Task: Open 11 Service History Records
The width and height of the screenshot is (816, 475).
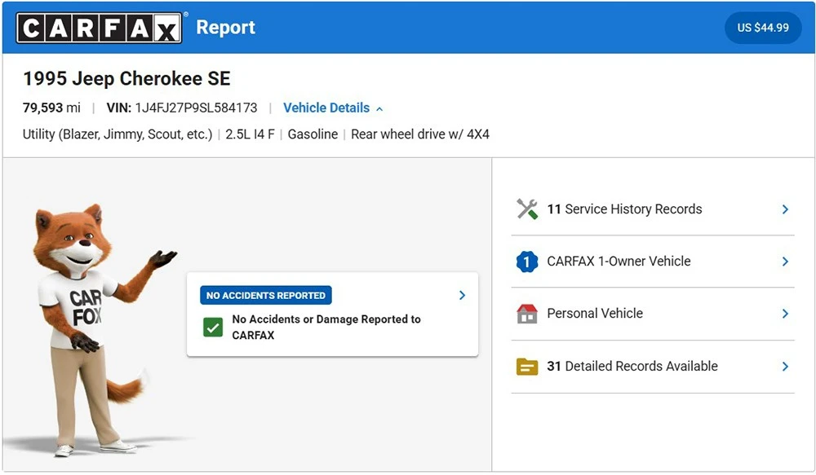Action: click(653, 209)
